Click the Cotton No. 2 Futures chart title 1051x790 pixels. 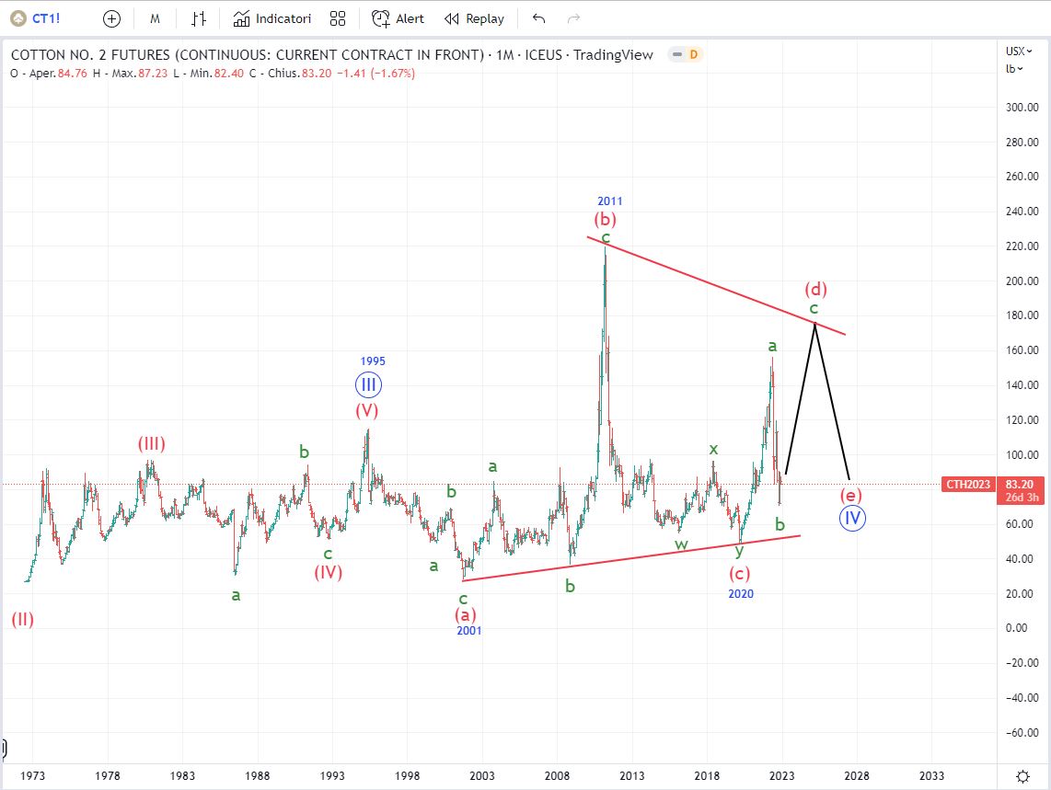click(x=332, y=55)
